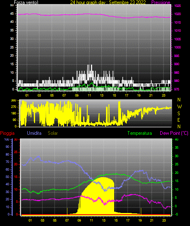Screen dimensions: 190x226
Task: Click the blue "100" humidity axis value
Action: (x=7, y=139)
